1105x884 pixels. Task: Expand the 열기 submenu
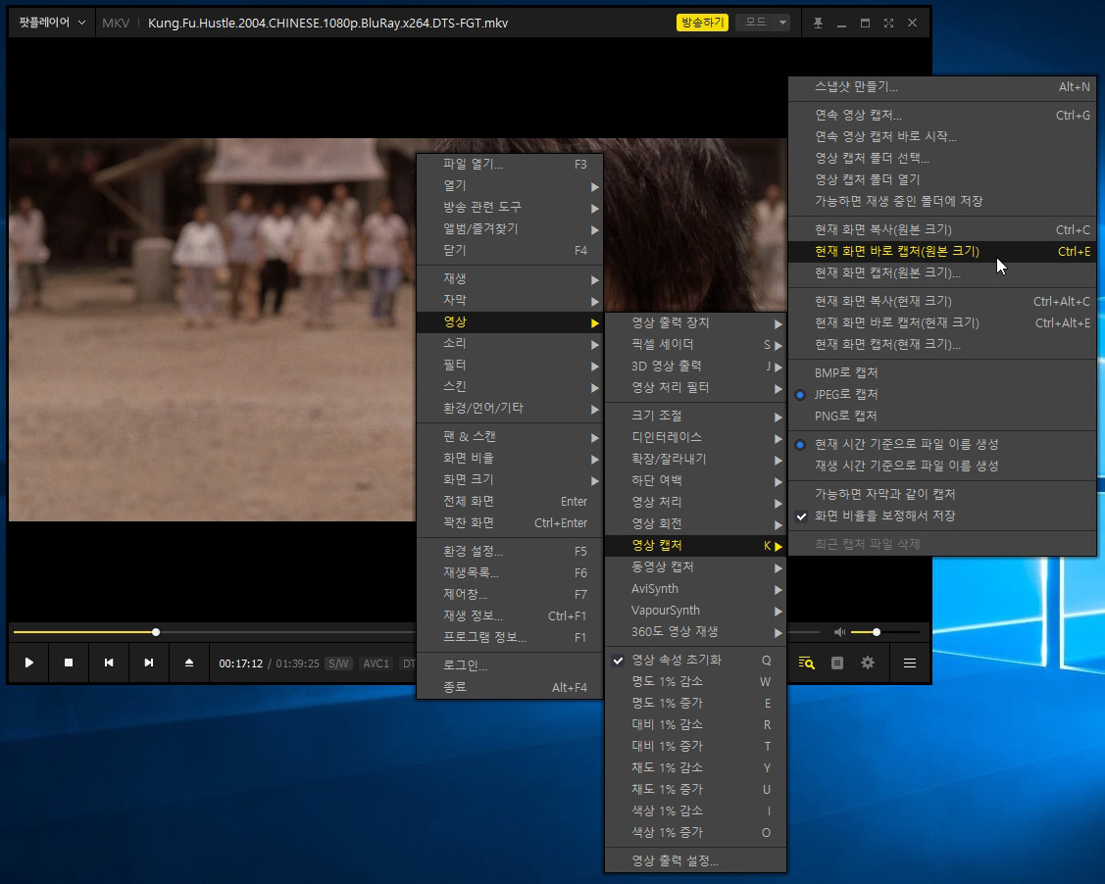click(510, 186)
